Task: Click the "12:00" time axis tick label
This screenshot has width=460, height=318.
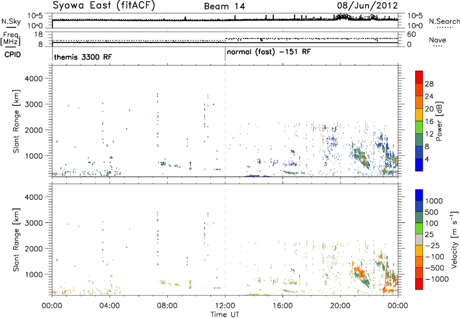Action: click(225, 306)
